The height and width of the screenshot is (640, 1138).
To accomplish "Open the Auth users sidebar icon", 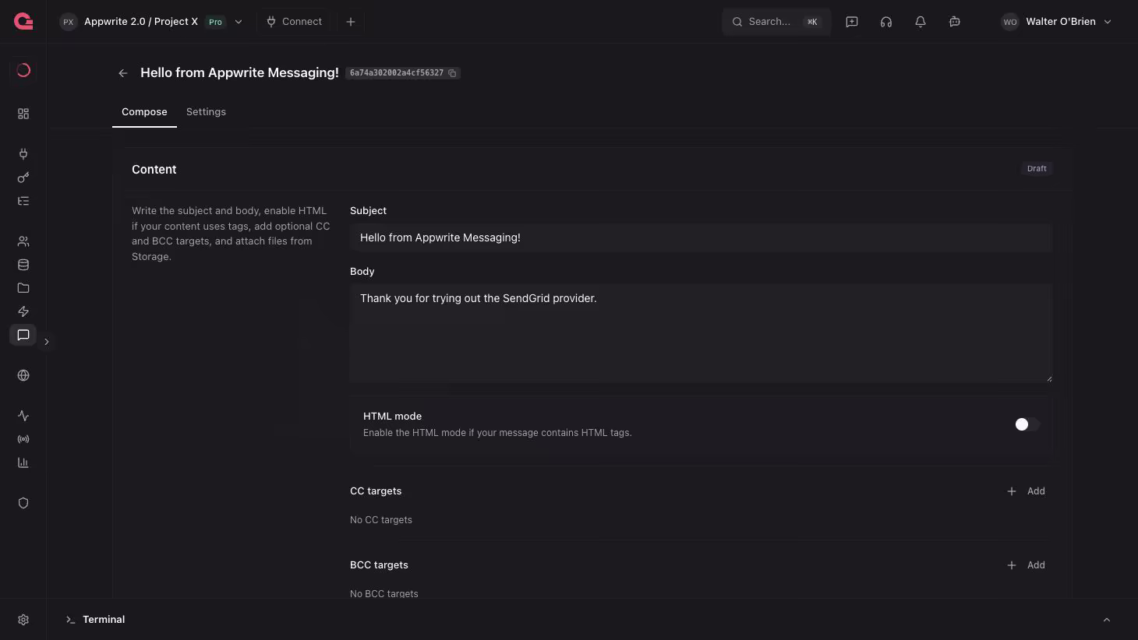I will coord(23,241).
